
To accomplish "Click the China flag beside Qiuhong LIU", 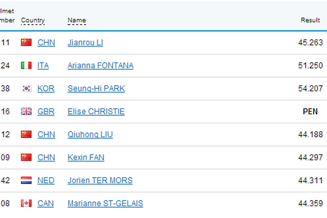I will [26, 135].
